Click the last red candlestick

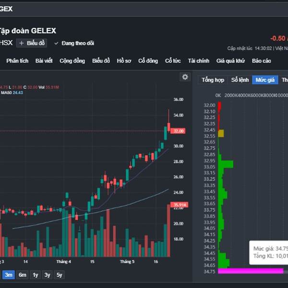(x=168, y=120)
